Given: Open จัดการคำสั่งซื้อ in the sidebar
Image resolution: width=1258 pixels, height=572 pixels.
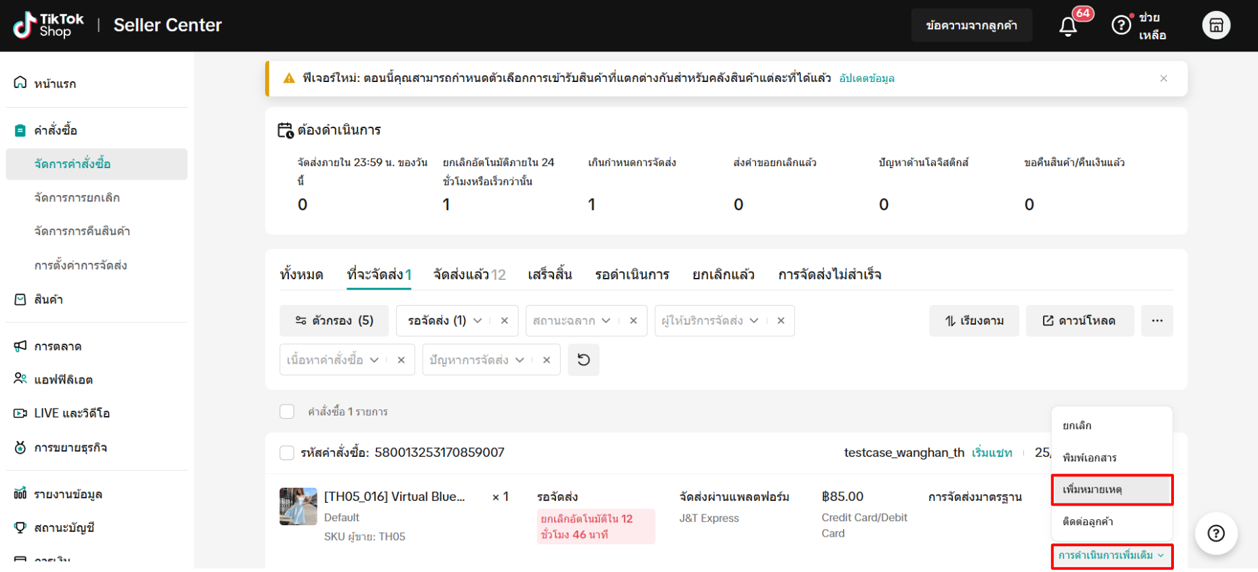Looking at the screenshot, I should (96, 164).
